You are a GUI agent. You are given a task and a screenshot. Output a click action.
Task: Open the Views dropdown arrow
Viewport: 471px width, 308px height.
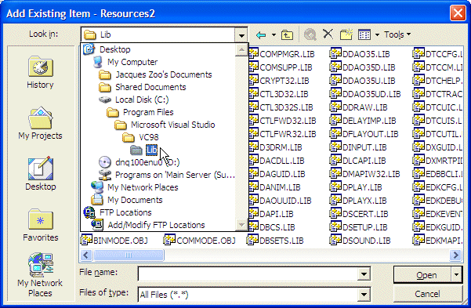(377, 34)
